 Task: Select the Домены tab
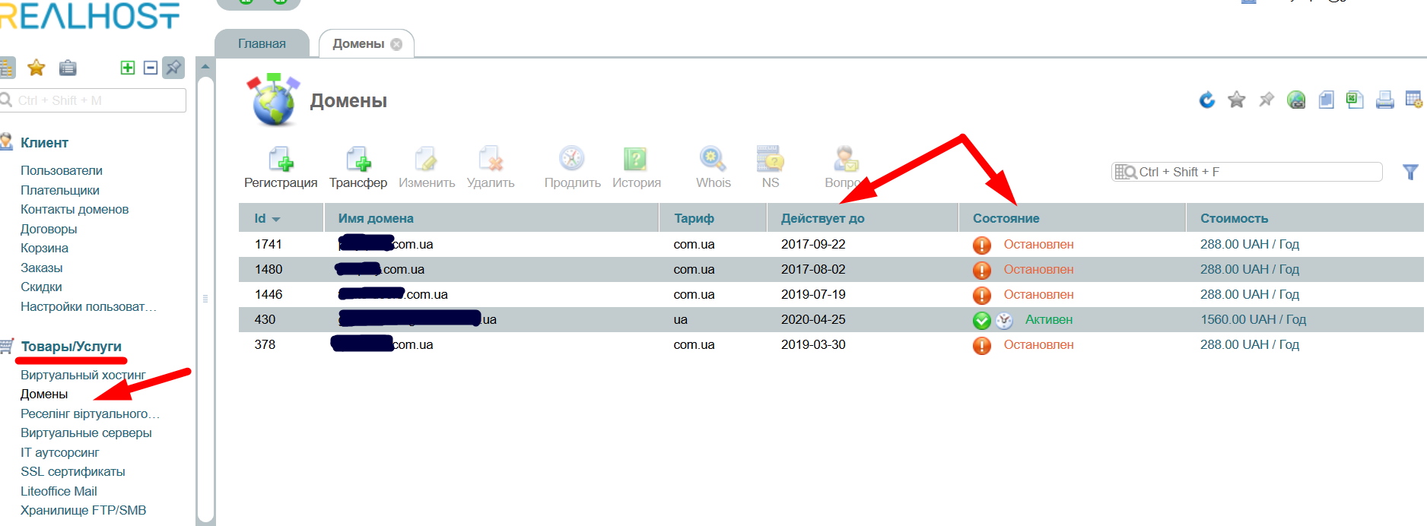(358, 43)
